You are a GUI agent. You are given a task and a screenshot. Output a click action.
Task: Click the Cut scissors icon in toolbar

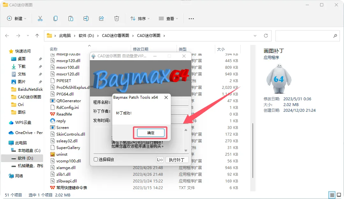tap(40, 19)
